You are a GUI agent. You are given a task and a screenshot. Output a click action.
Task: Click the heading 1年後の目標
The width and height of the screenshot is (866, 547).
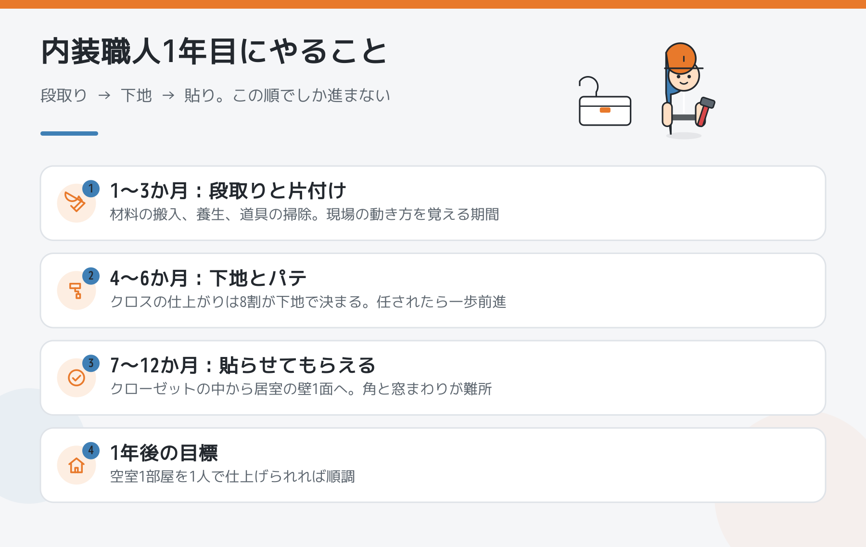(x=164, y=453)
